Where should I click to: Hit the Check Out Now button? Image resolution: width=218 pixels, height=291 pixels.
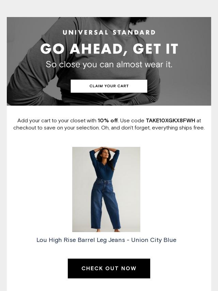pyautogui.click(x=109, y=269)
